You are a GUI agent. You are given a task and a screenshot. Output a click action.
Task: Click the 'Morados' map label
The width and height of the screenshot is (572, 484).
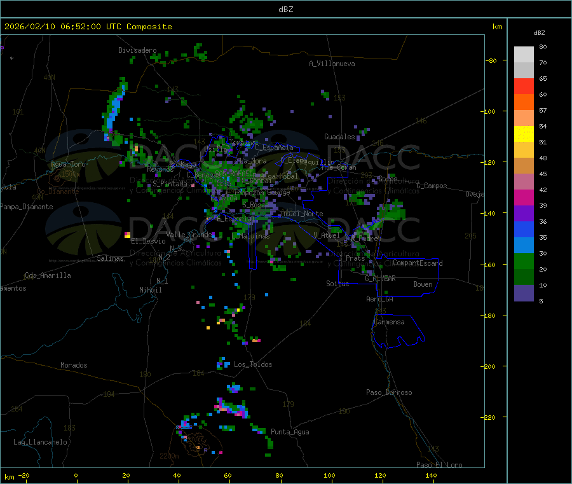coord(74,365)
